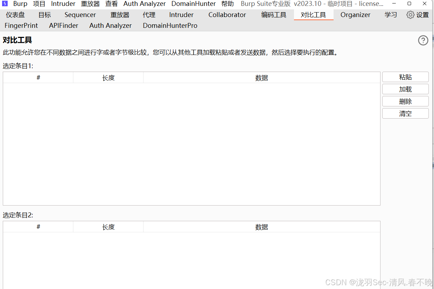Screen dimensions: 434x289
Task: Switch to the 学习 tab
Action: (x=391, y=15)
